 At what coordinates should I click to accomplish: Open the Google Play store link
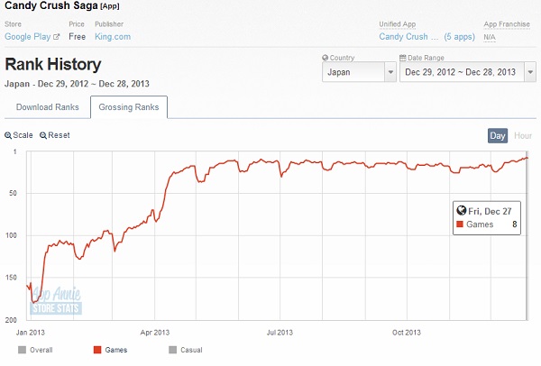28,37
